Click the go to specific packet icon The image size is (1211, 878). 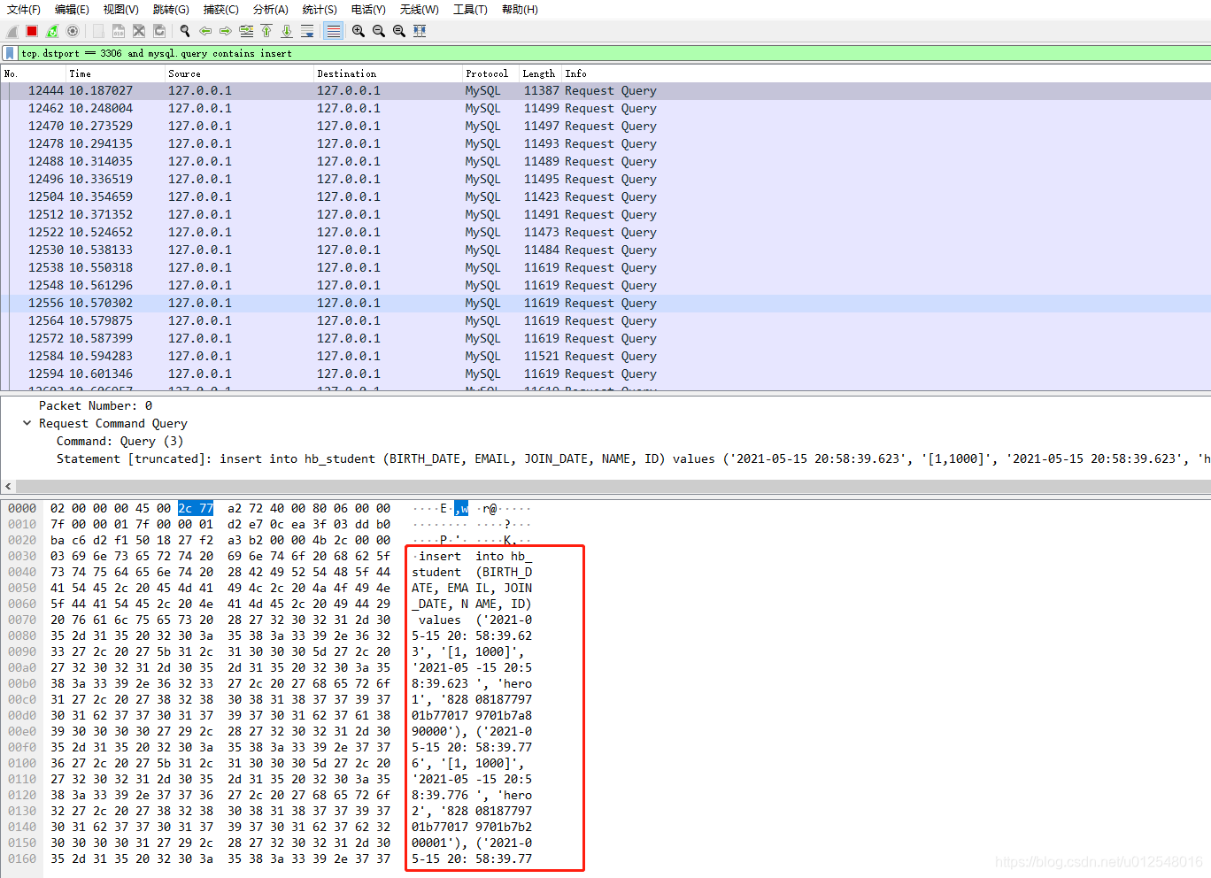tap(246, 31)
